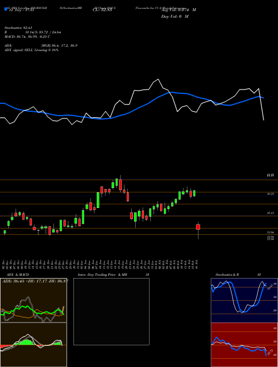Image resolution: width=278 pixels, height=367 pixels.
Task: Click the empty intraday trading price box
Action: click(x=111, y=311)
